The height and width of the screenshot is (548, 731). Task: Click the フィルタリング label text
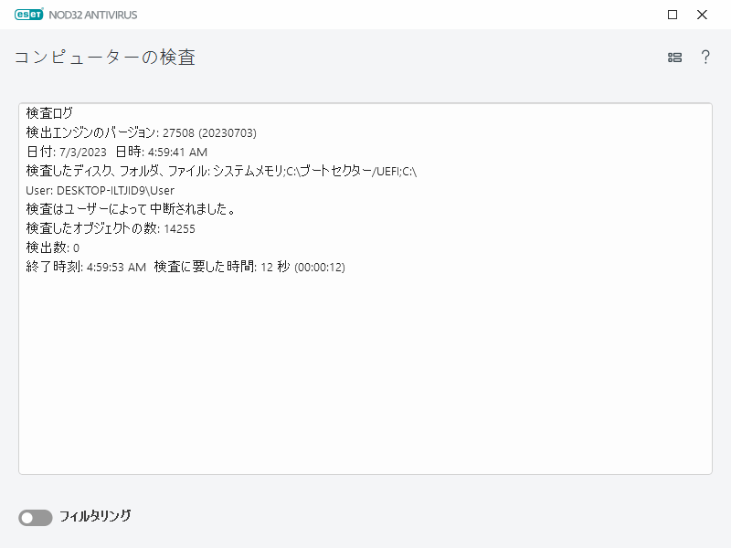click(x=94, y=517)
